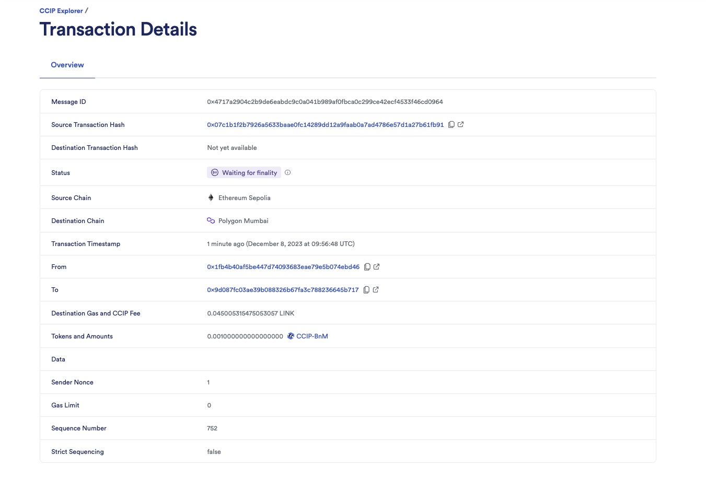The width and height of the screenshot is (706, 479).
Task: Go back to CCIP Explorer breadcrumb
Action: point(61,10)
